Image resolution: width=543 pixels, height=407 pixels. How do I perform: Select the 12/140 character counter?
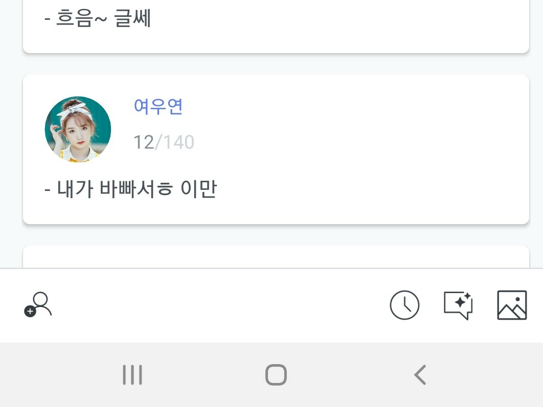tap(164, 142)
